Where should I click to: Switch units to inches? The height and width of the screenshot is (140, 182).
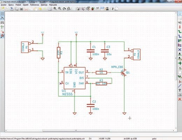point(2,18)
